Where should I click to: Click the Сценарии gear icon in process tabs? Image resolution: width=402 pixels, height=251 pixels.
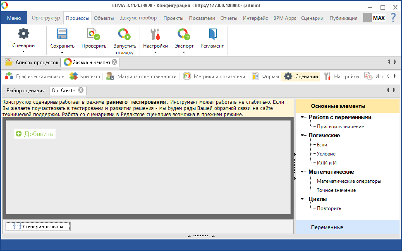(288, 76)
